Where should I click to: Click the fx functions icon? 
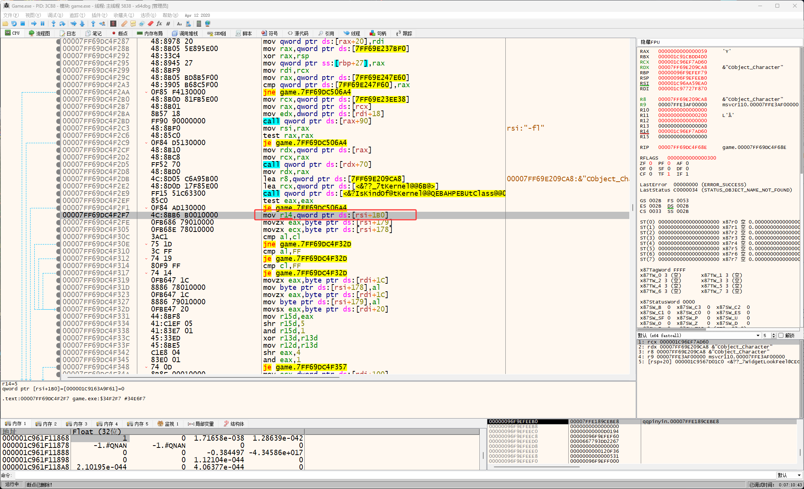point(159,24)
